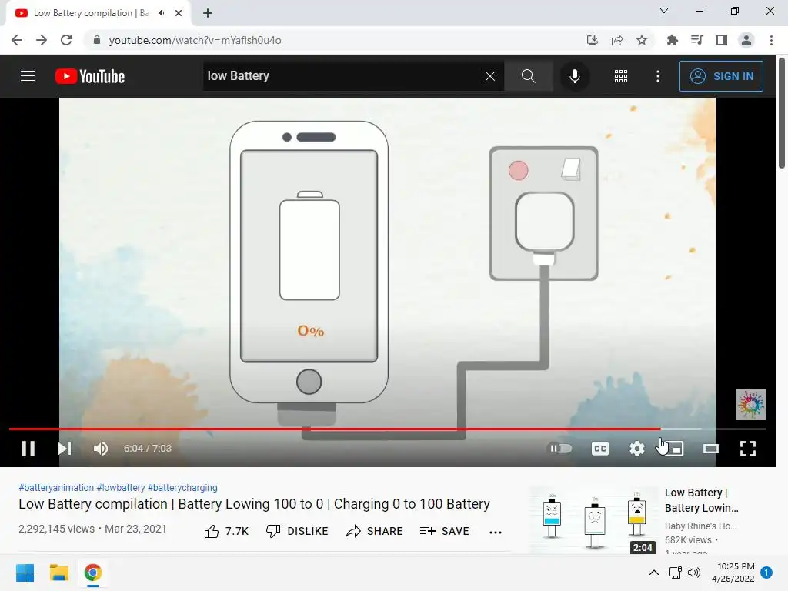This screenshot has width=788, height=591.
Task: Enter full screen mode
Action: click(748, 449)
